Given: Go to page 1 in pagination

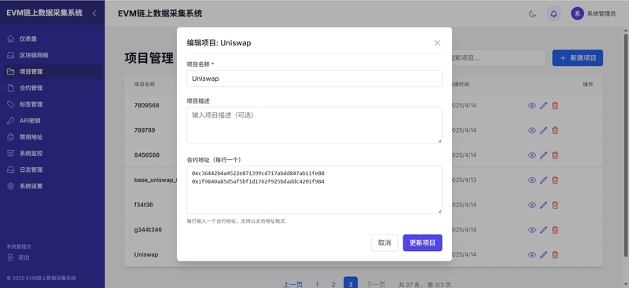Looking at the screenshot, I should click(x=317, y=284).
